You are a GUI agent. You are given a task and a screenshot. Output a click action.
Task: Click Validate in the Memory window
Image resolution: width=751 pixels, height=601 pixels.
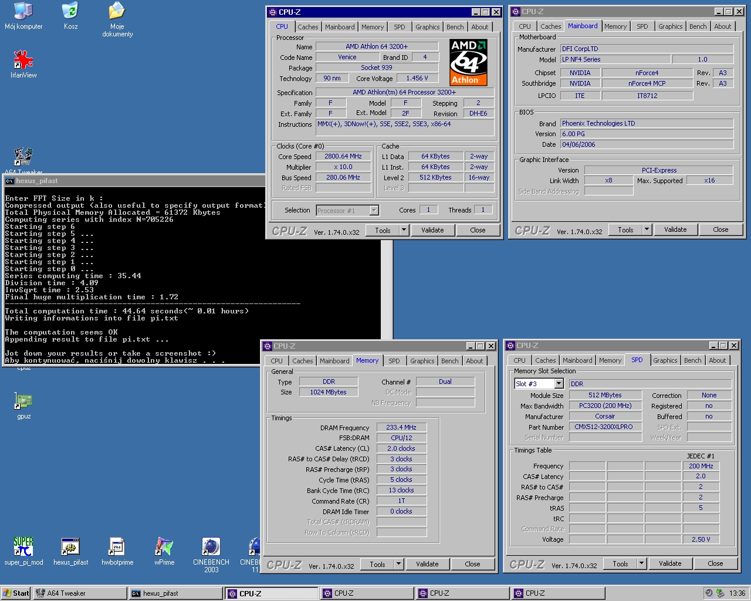tap(427, 565)
